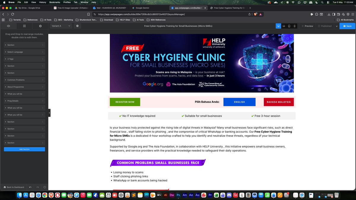Open Spotlight search in menu bar
Screen dimensions: 356x200
322,2
